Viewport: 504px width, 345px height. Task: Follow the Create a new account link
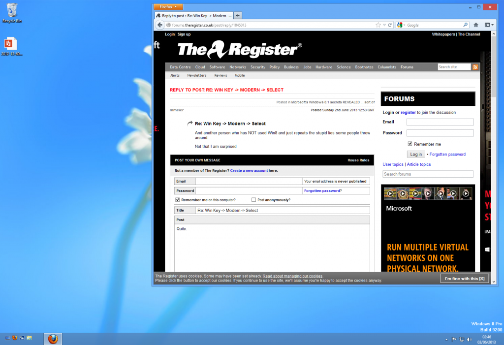coord(249,170)
